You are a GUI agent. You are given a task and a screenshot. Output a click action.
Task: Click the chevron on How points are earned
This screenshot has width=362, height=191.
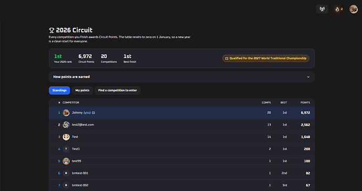click(308, 77)
